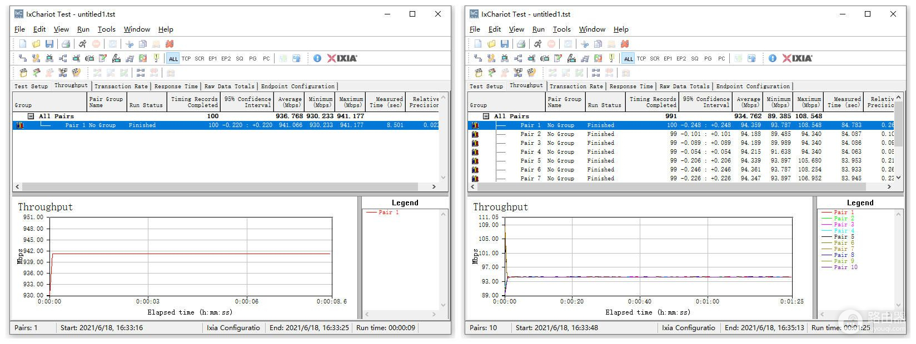Collapse the All Pairs tree in left window
916x344 pixels.
(32, 117)
